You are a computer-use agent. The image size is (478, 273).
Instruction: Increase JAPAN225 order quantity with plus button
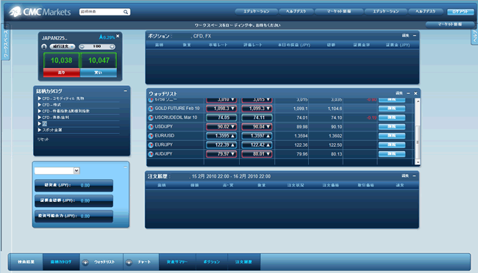click(113, 46)
